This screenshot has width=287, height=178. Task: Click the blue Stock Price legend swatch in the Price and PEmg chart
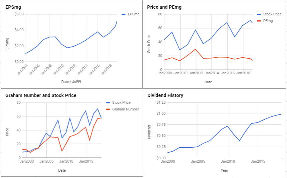click(259, 14)
